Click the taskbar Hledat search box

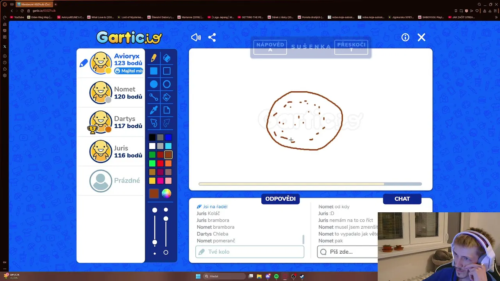tap(224, 276)
